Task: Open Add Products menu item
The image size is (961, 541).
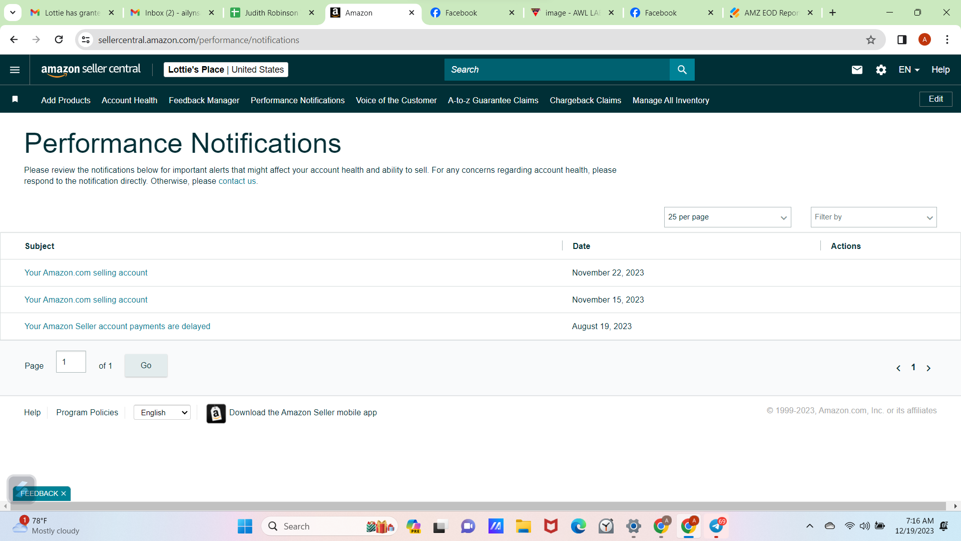Action: click(66, 100)
